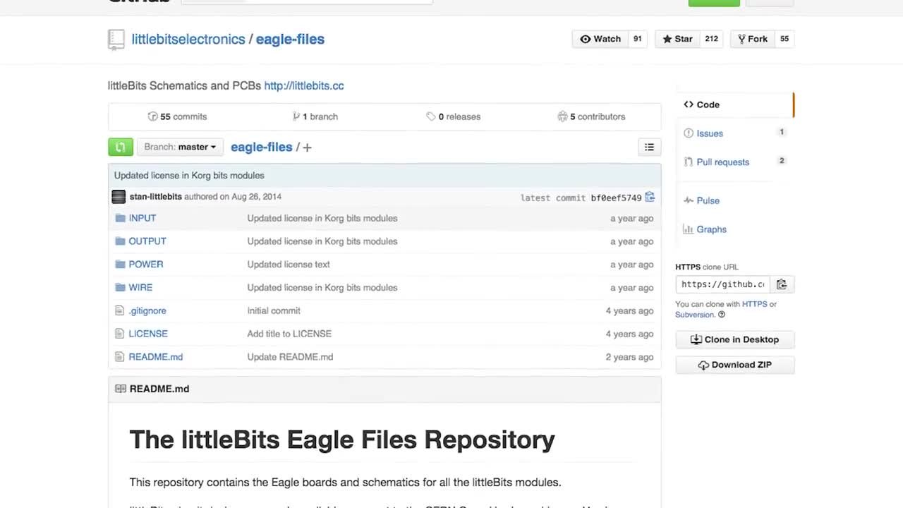Click the .gitignore file icon
The height and width of the screenshot is (508, 903).
[119, 310]
